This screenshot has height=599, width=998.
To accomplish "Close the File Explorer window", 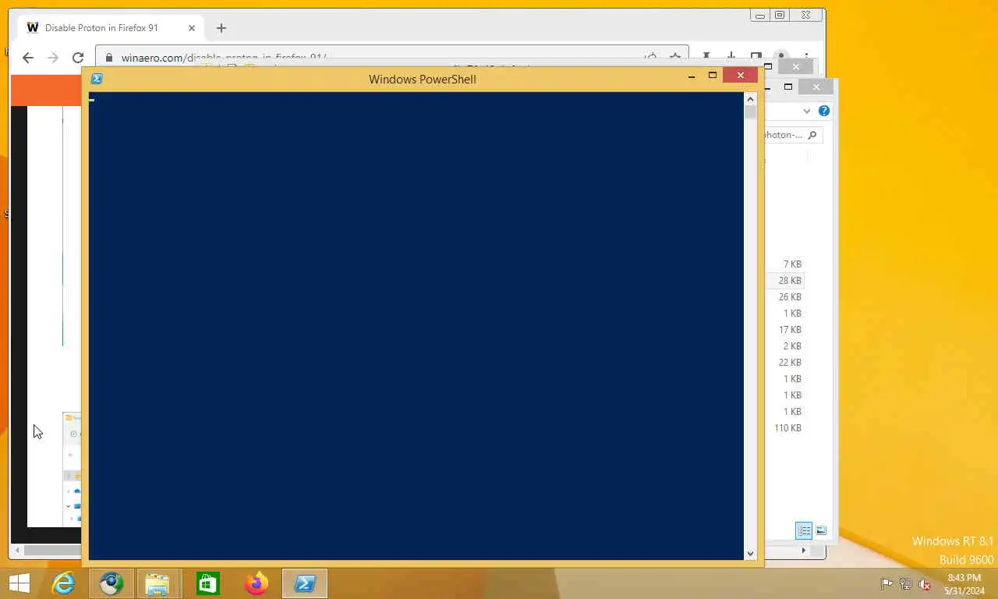I will coord(816,87).
